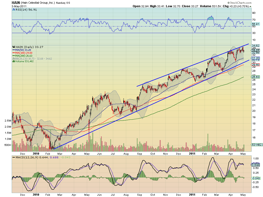This screenshot has height=197, width=263.
Task: Click the Close 33.27 value in header
Action: [190, 6]
